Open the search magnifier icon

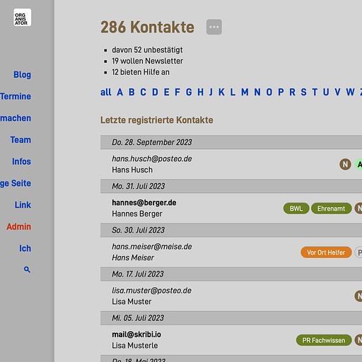(27, 269)
